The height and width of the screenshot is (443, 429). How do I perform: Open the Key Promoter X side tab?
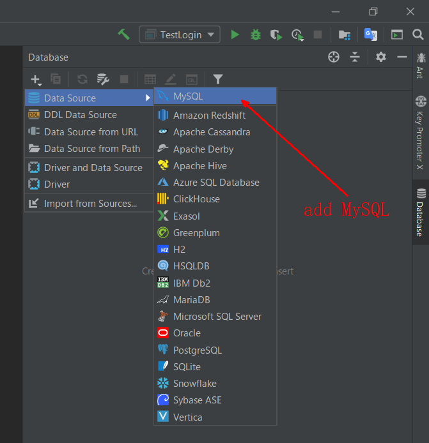[421, 133]
